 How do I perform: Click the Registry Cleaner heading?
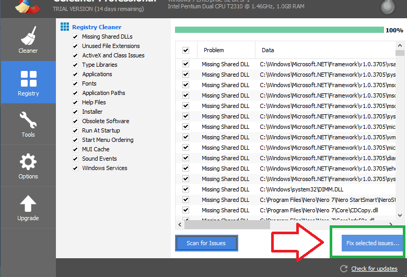click(97, 27)
